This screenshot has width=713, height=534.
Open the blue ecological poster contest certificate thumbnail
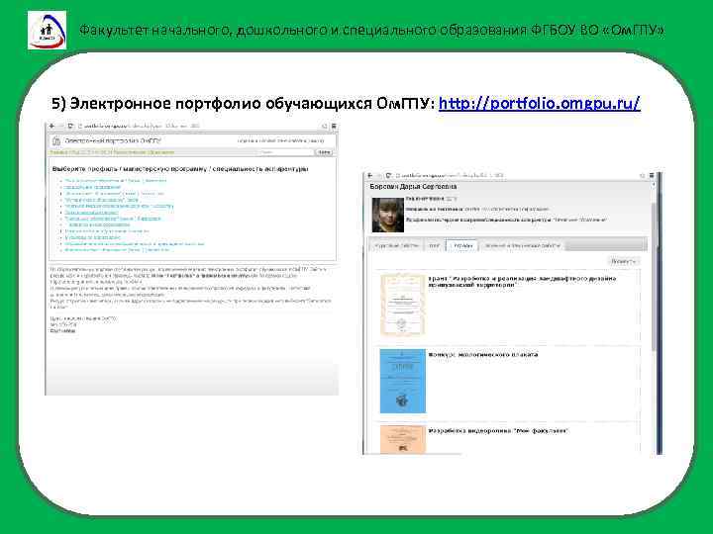pos(403,381)
